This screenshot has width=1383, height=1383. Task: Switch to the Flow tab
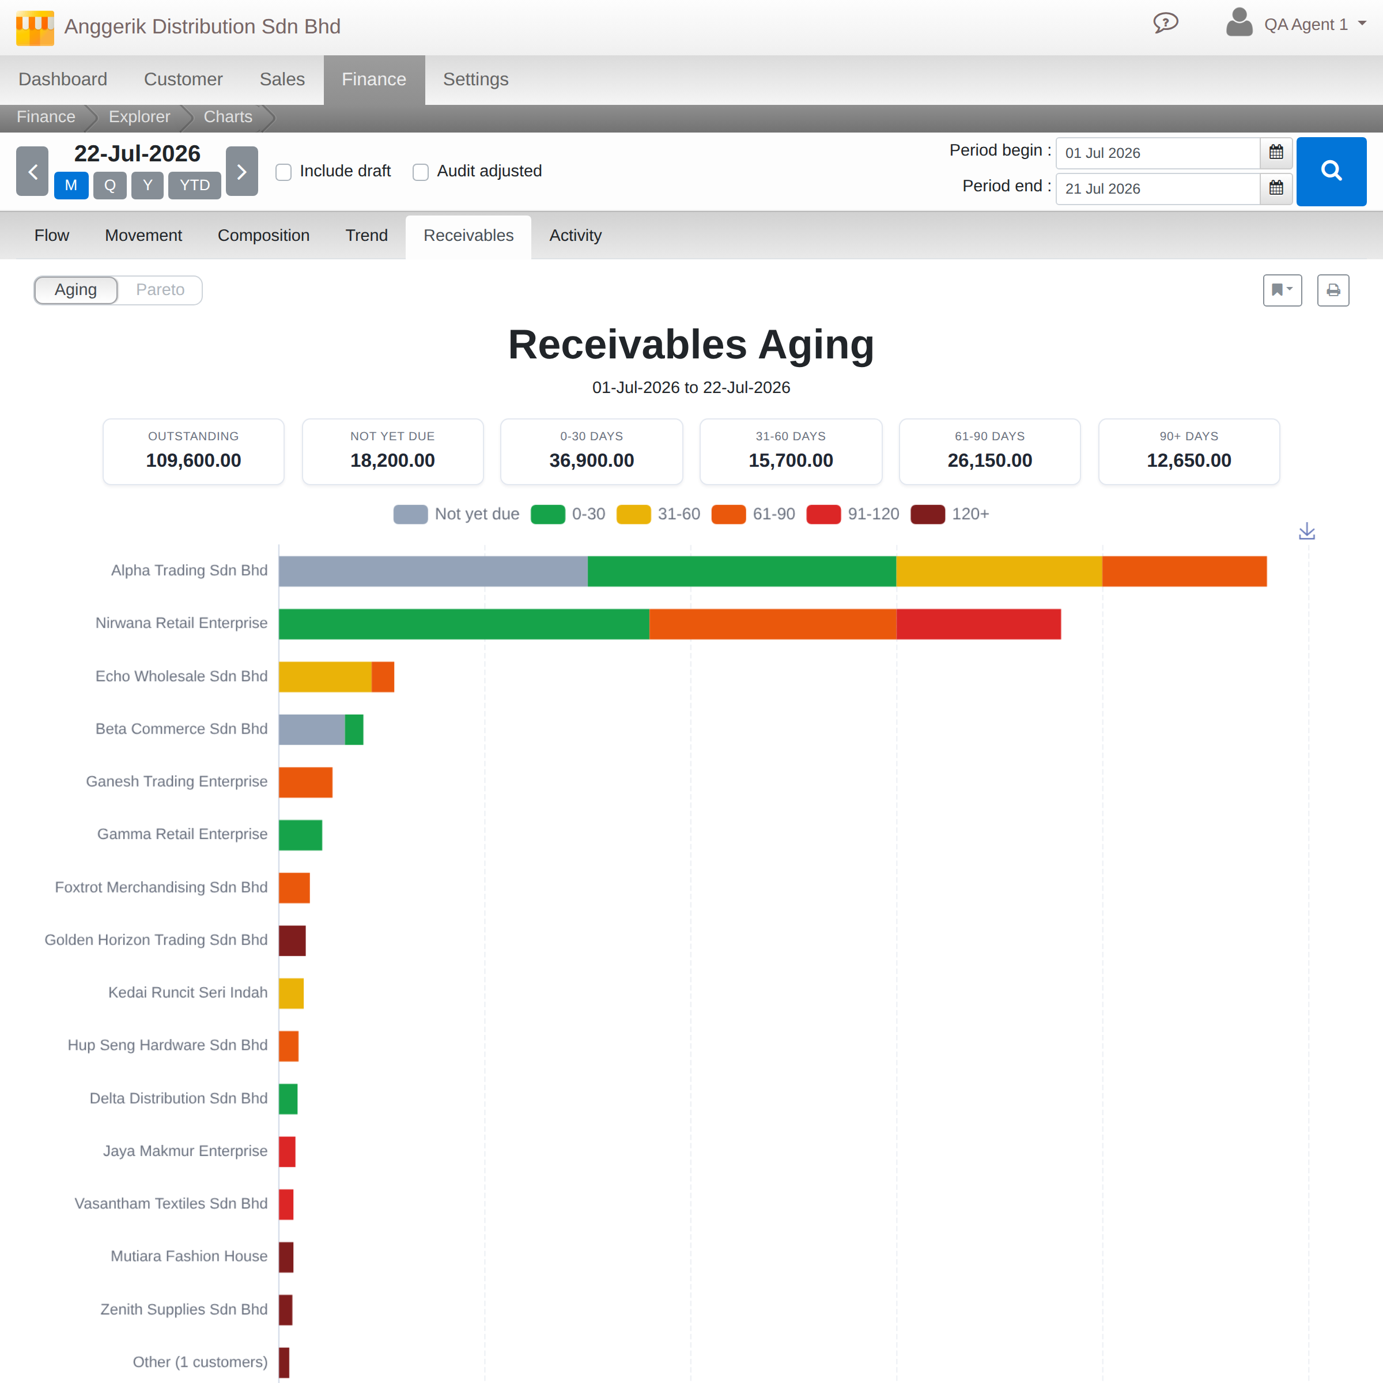pyautogui.click(x=51, y=236)
